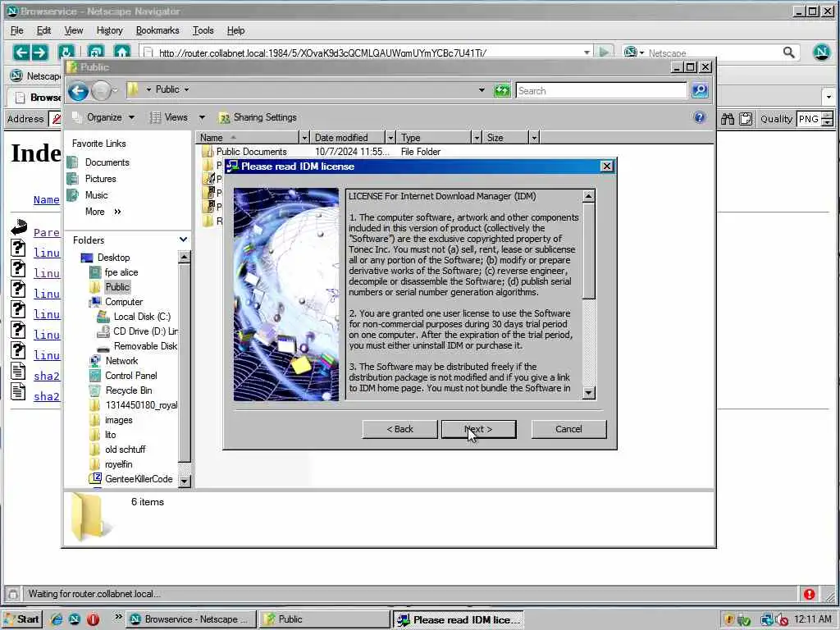840x630 pixels.
Task: Click Cancel in IDM license dialog
Action: (569, 429)
